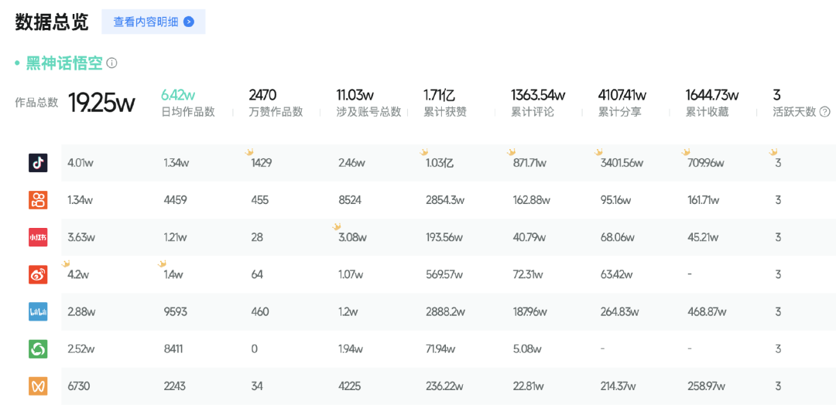Click the orange butterfly platform icon
836x411 pixels.
pos(38,386)
